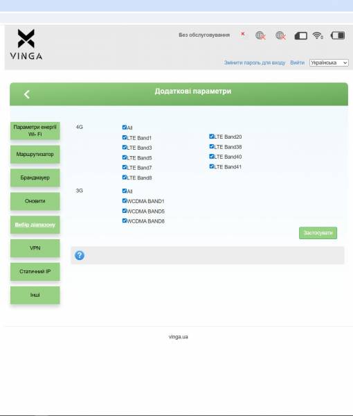Click the second disconnected globe status icon
Viewport: 353px width, 416px height.
[x=280, y=35]
